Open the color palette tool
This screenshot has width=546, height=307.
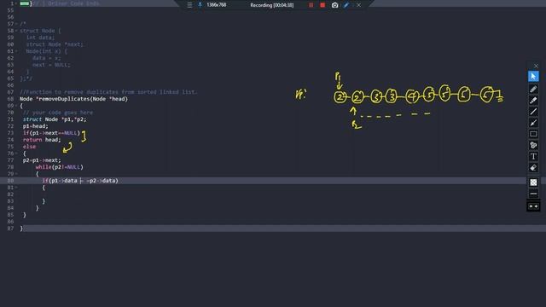point(533,145)
